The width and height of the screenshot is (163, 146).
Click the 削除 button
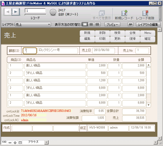coord(102,33)
